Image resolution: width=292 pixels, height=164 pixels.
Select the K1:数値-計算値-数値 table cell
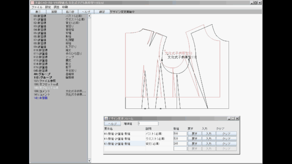tap(125, 138)
